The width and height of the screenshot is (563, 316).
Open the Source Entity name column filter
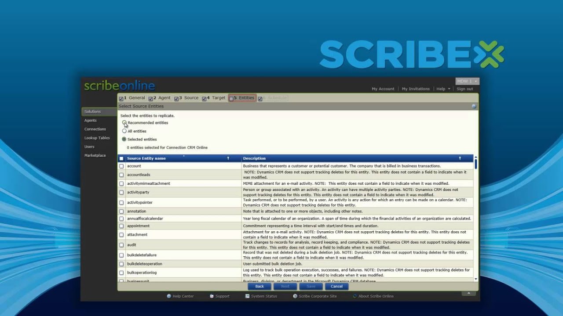(228, 158)
